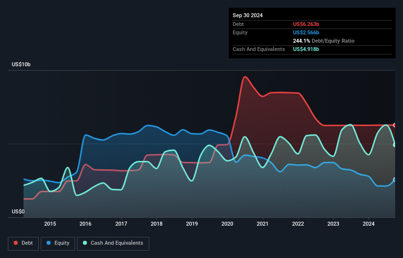Screen dimensions: 403x258
Task: Click the Debt label in tooltip
Action: coord(238,24)
